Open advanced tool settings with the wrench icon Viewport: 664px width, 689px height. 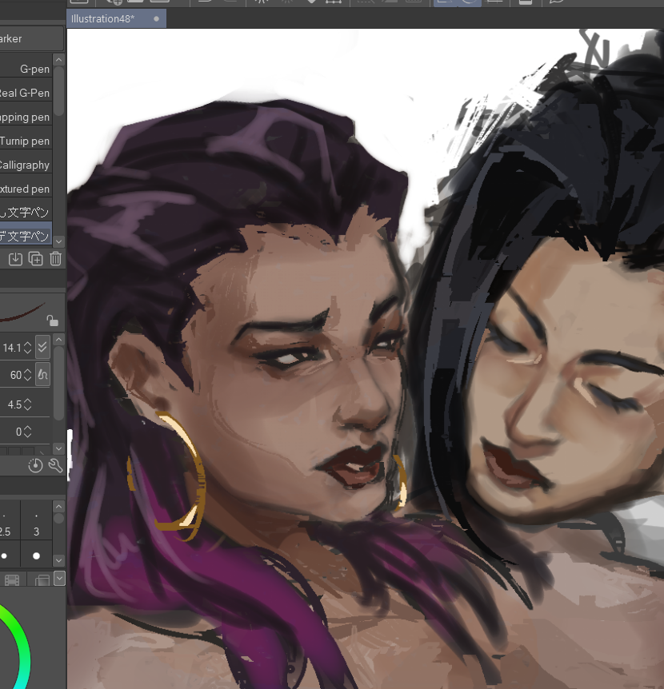54,464
